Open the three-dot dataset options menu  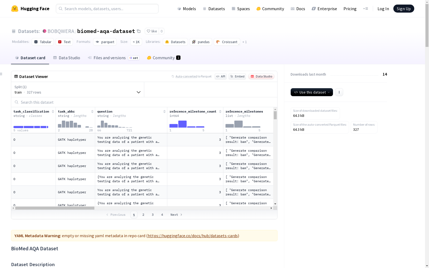coord(339,92)
